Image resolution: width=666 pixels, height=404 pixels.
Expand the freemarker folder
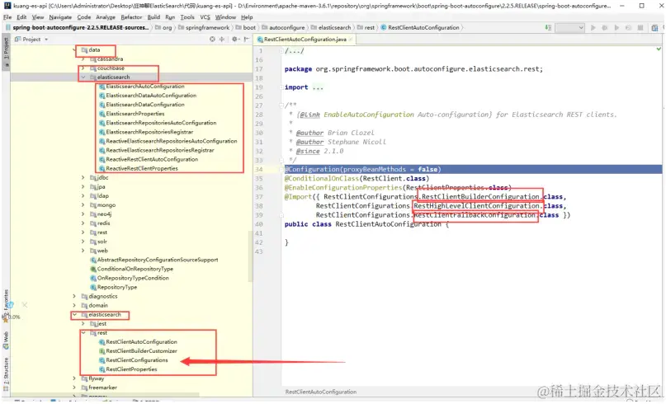point(74,388)
